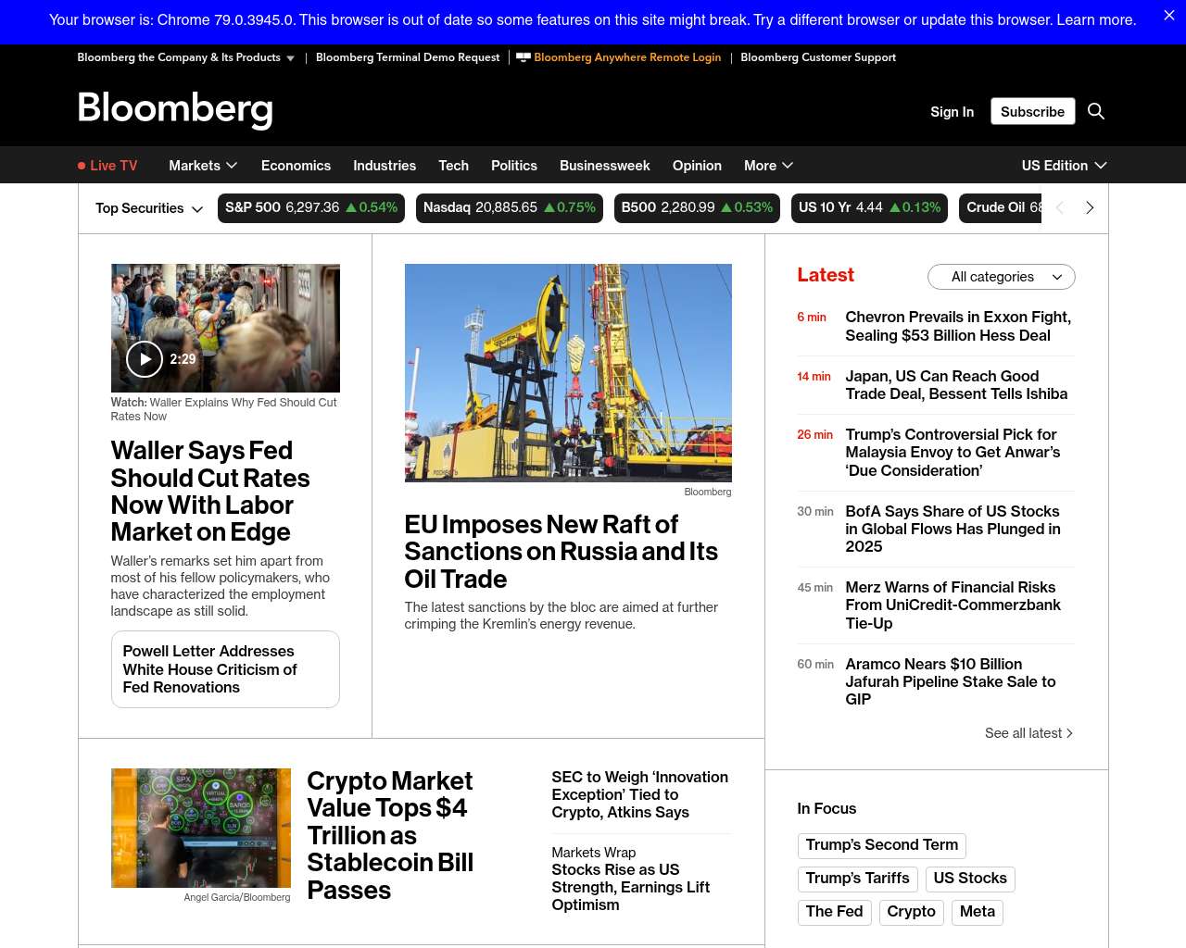
Task: Open Trump's Controversial Pick for Malaysia Envoy
Action: [x=953, y=453]
